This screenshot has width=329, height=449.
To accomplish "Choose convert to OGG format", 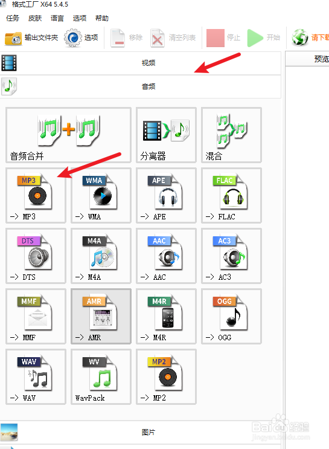I will pyautogui.click(x=231, y=317).
